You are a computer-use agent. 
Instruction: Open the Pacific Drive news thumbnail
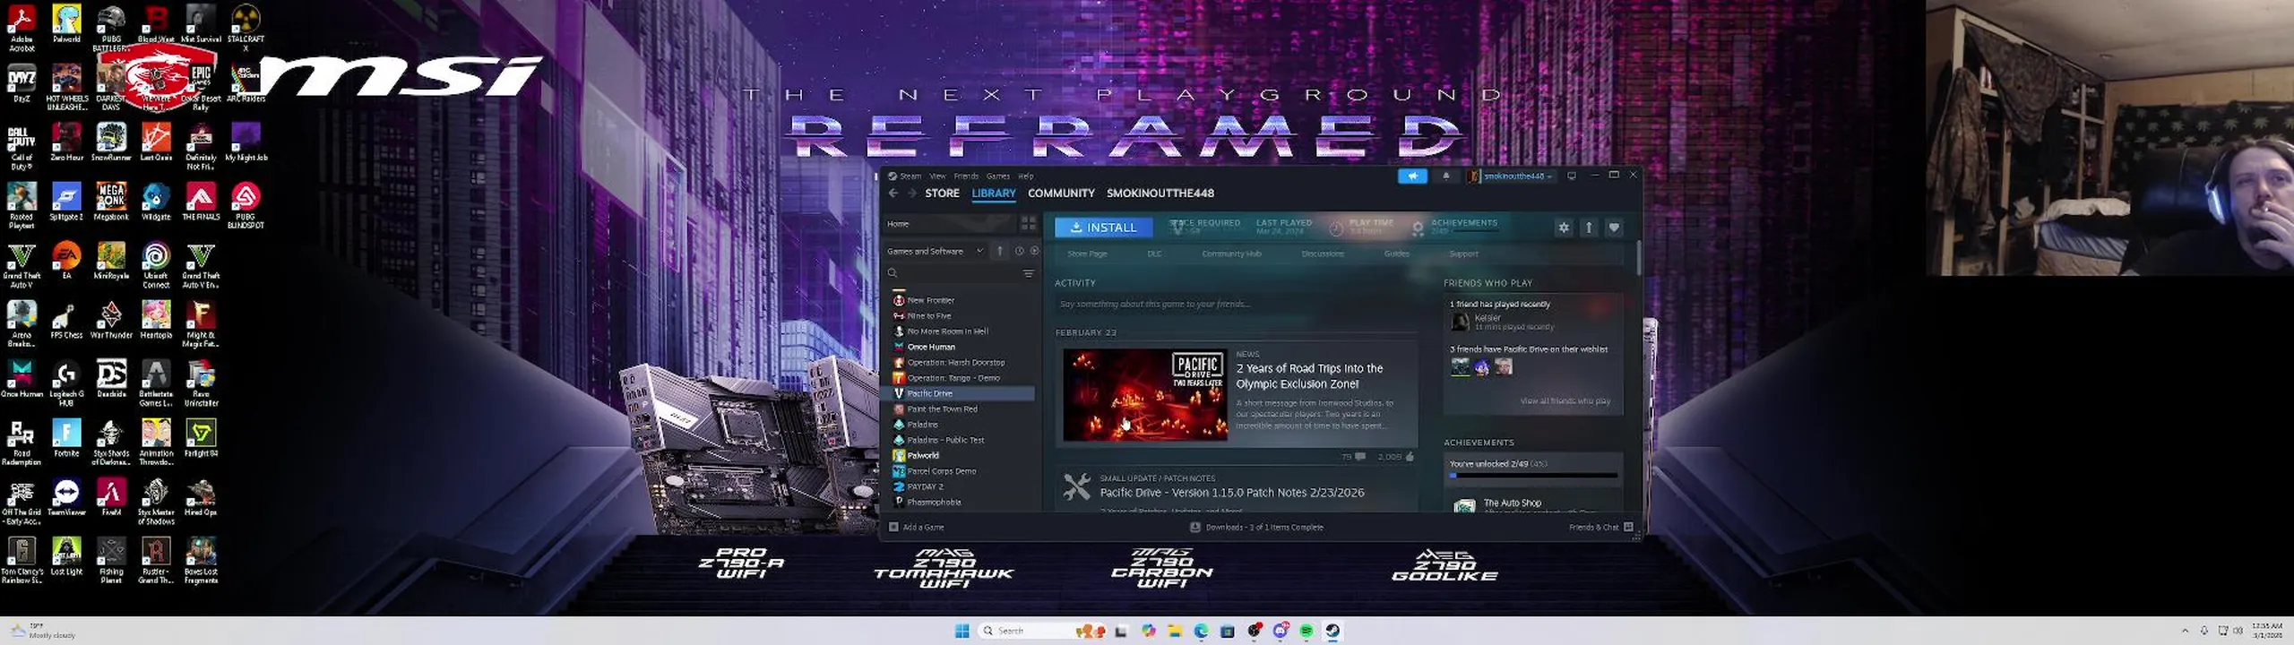coord(1145,395)
